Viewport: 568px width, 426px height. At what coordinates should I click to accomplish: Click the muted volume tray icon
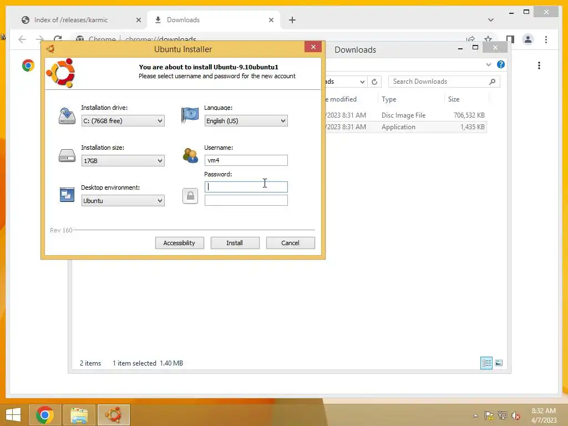tap(516, 415)
